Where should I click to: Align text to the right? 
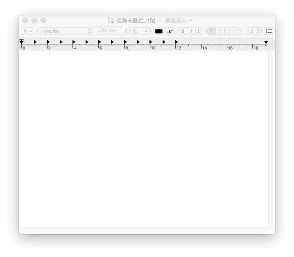click(229, 31)
